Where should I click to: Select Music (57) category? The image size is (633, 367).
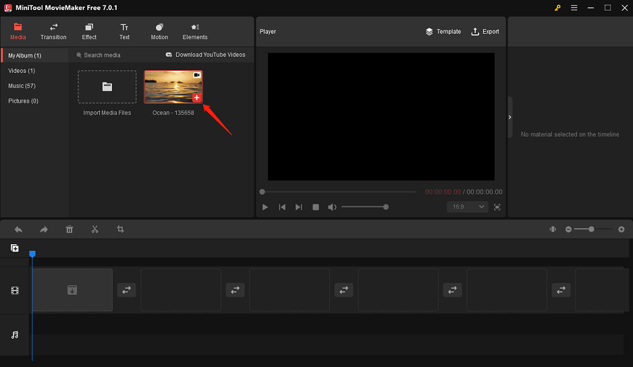[x=22, y=86]
